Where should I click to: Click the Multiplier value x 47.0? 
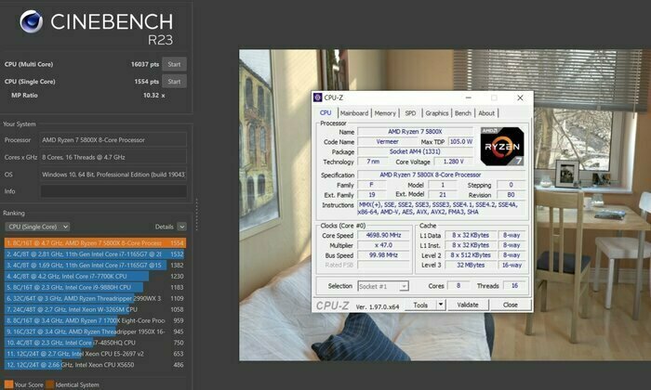click(x=383, y=245)
